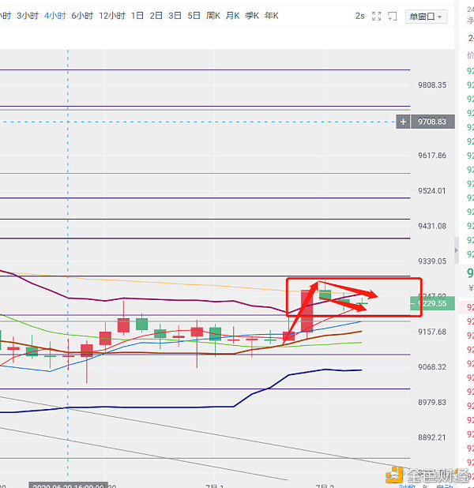
Task: Select the 4小时 timeframe tab
Action: tap(55, 16)
